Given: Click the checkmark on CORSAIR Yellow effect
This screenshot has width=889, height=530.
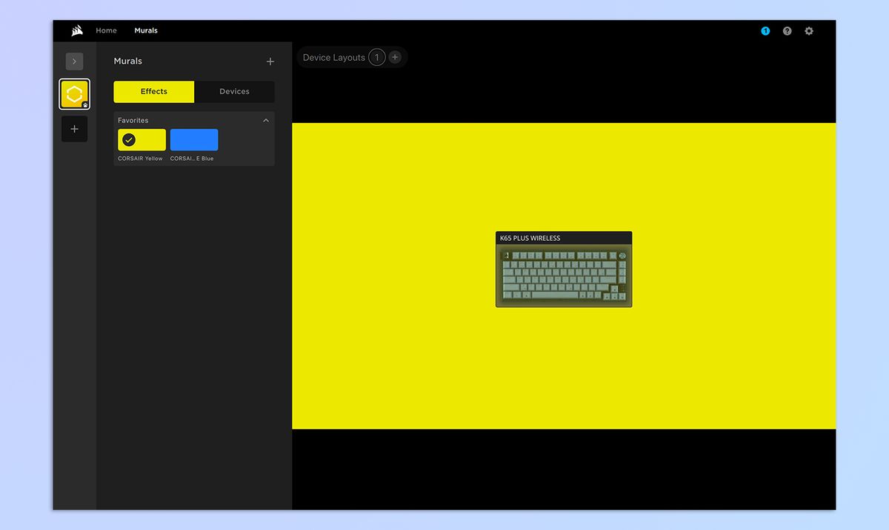Looking at the screenshot, I should (x=129, y=140).
